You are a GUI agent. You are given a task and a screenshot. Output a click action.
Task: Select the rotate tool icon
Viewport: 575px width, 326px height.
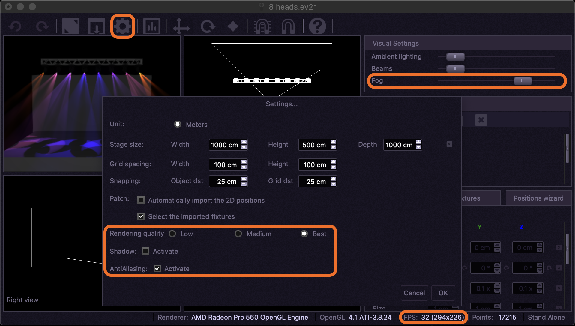pyautogui.click(x=208, y=26)
